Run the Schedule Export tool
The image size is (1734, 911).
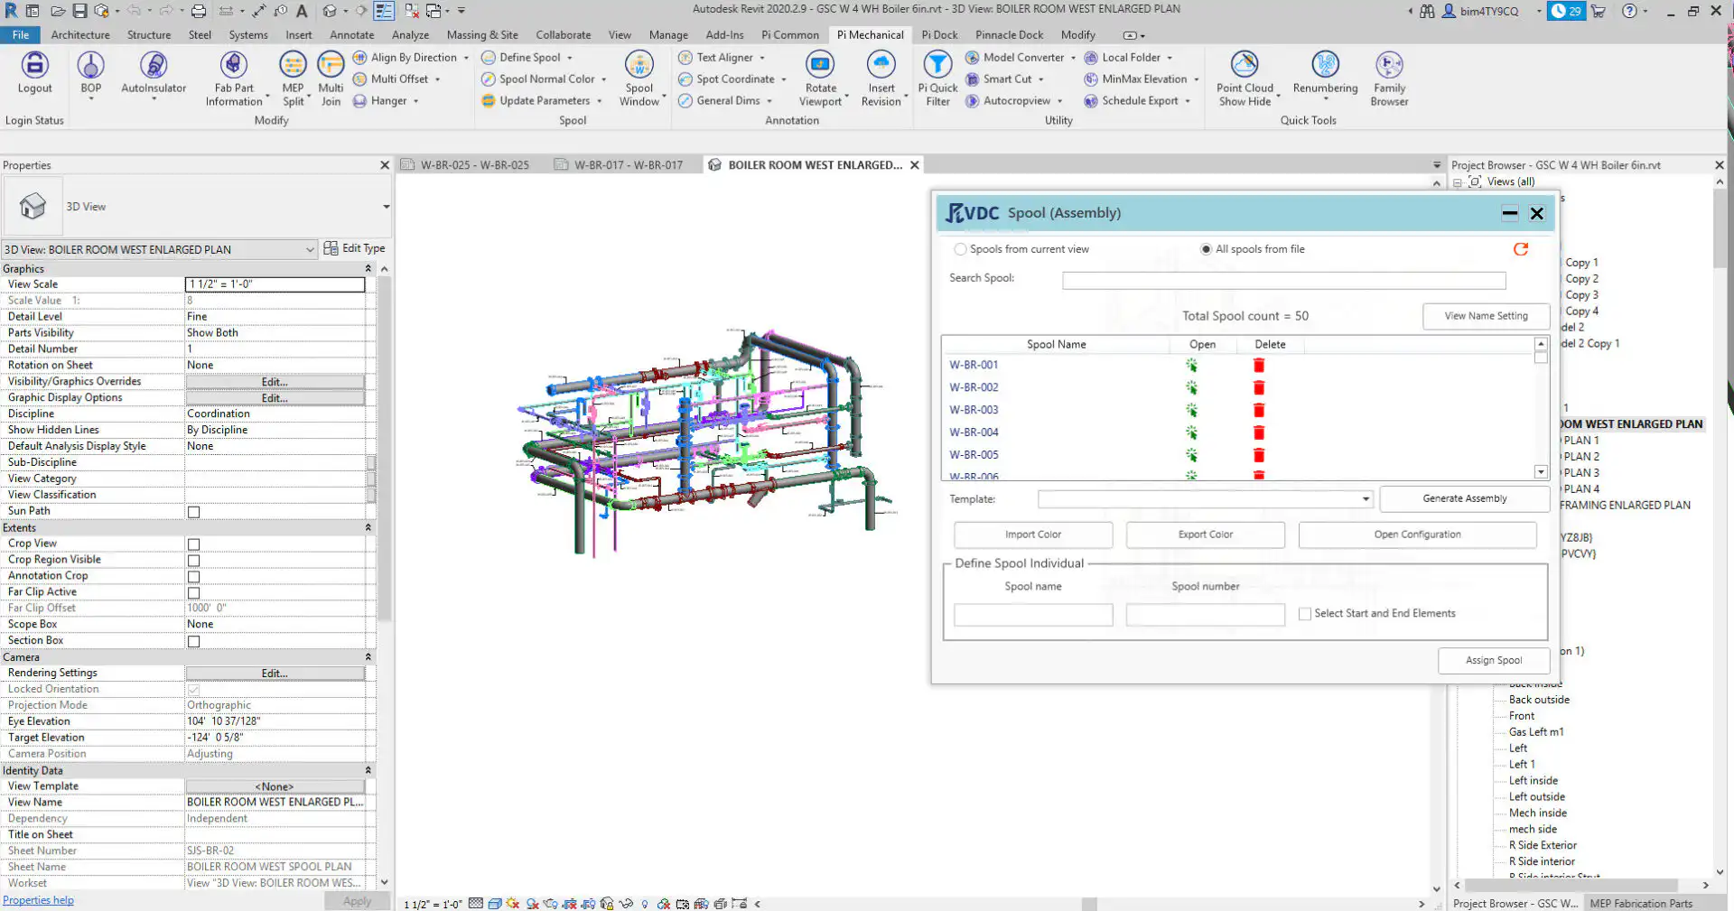tap(1137, 100)
